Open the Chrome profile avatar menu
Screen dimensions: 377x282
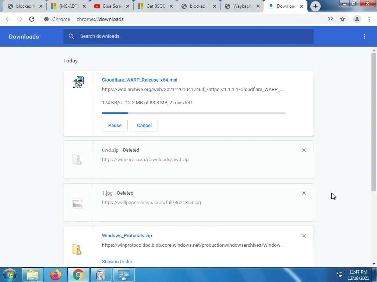tap(357, 19)
